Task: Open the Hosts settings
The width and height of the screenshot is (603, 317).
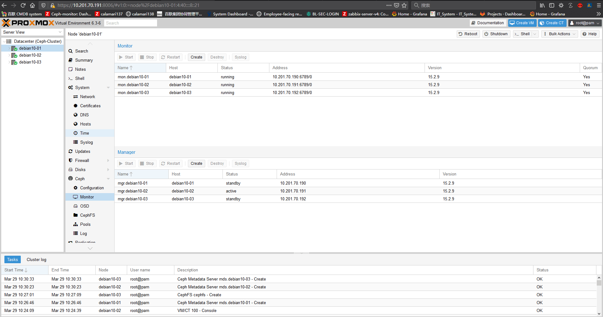Action: pyautogui.click(x=85, y=124)
